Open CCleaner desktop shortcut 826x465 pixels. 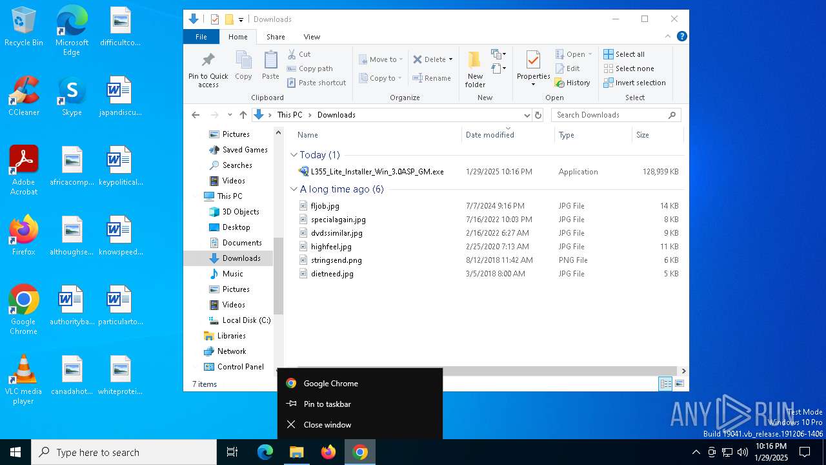click(x=24, y=96)
